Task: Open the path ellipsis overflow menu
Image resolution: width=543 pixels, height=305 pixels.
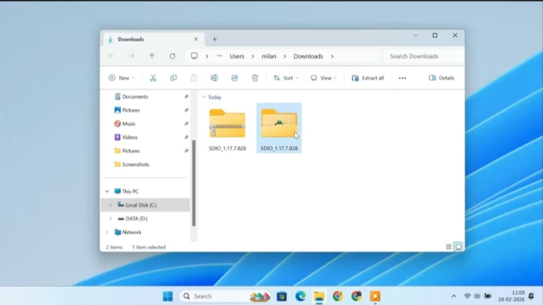Action: 219,56
